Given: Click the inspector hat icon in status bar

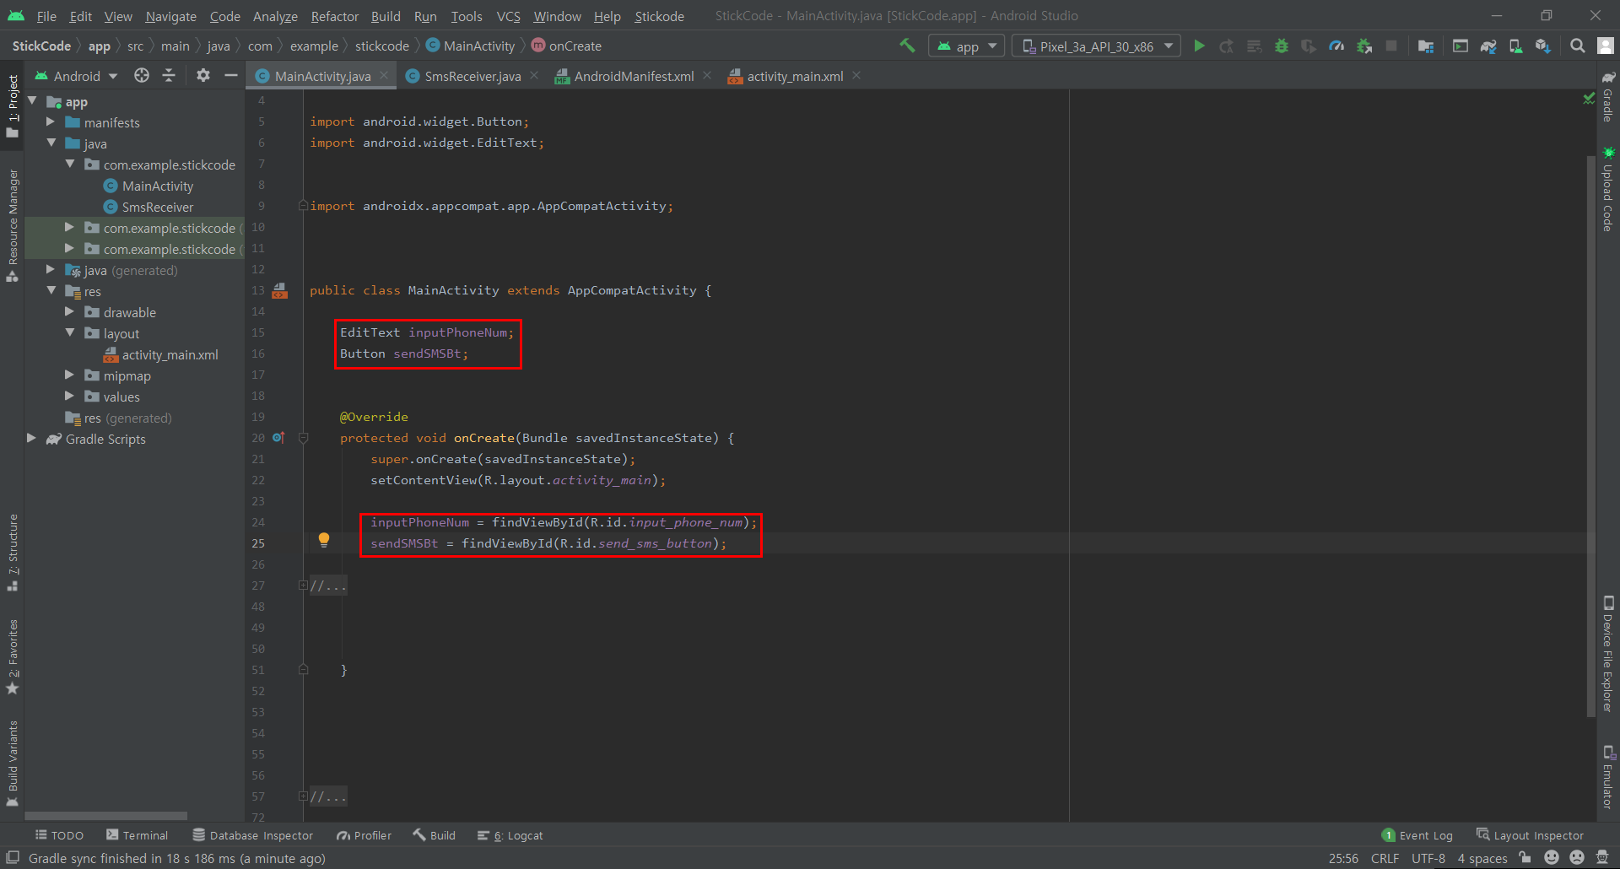Looking at the screenshot, I should point(1602,857).
